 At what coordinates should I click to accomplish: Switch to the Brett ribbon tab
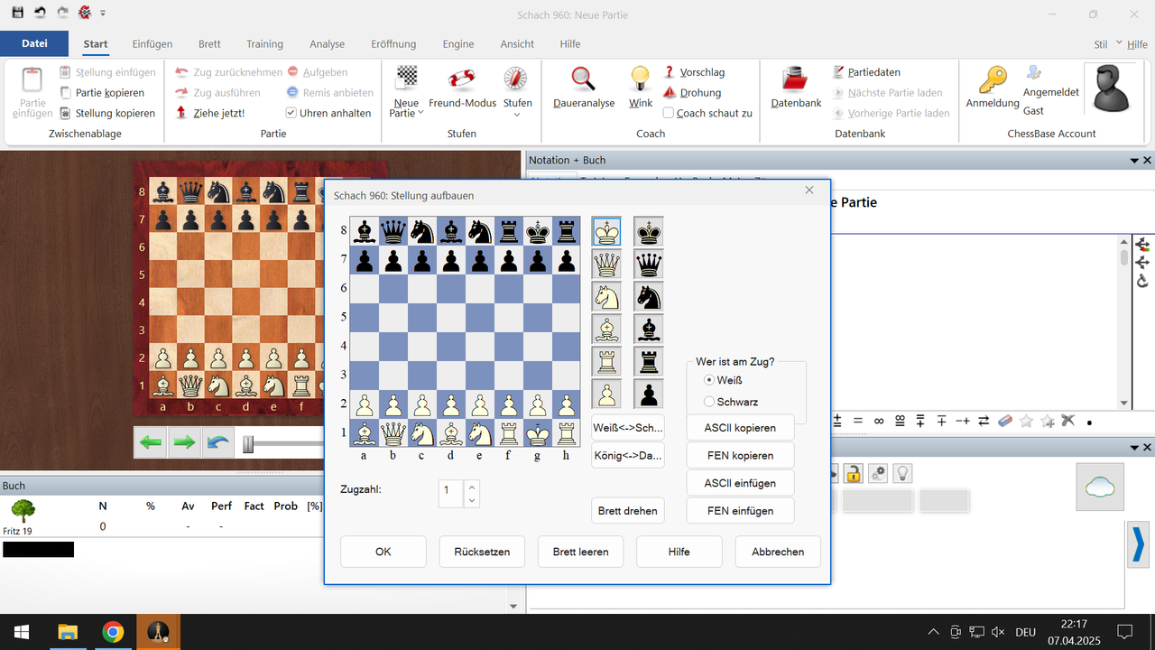point(209,43)
